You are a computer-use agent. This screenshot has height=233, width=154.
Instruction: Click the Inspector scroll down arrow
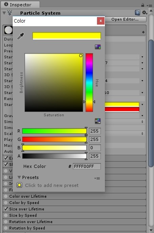[151, 230]
